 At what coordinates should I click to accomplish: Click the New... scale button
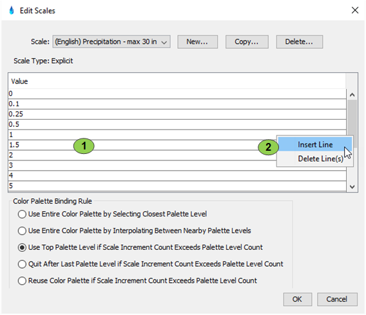(197, 42)
